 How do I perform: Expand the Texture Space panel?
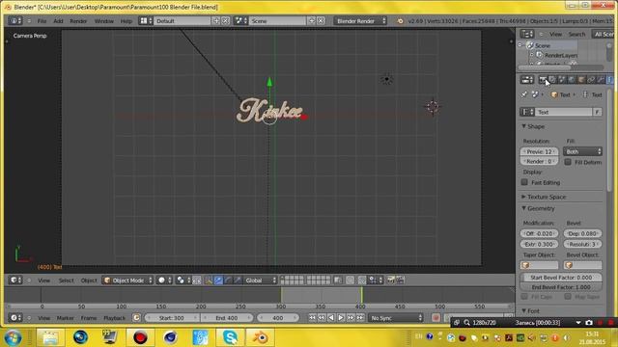pos(544,197)
